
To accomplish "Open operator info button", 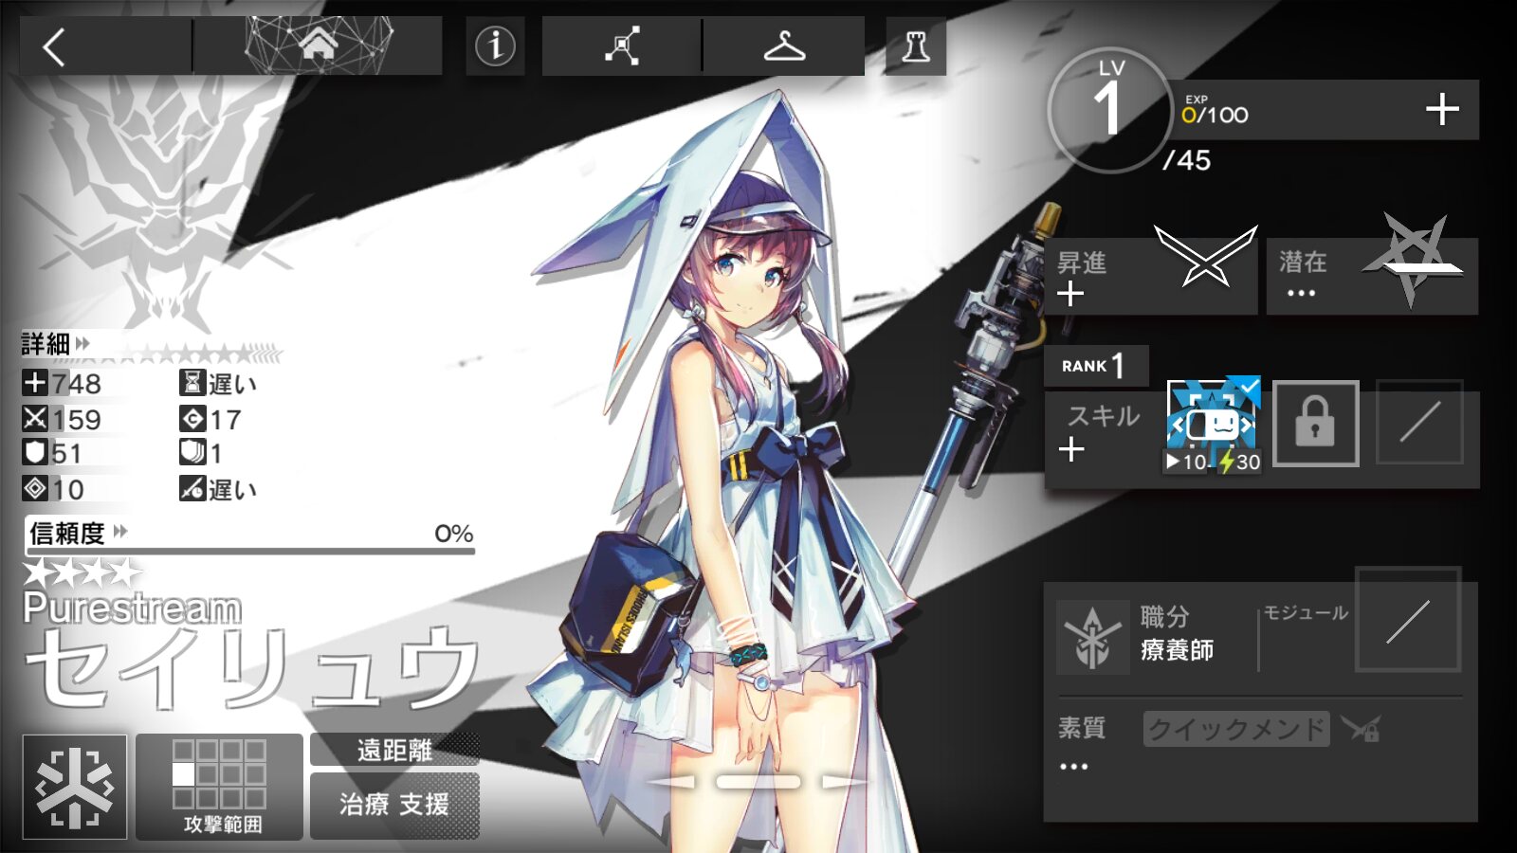I will coord(495,45).
